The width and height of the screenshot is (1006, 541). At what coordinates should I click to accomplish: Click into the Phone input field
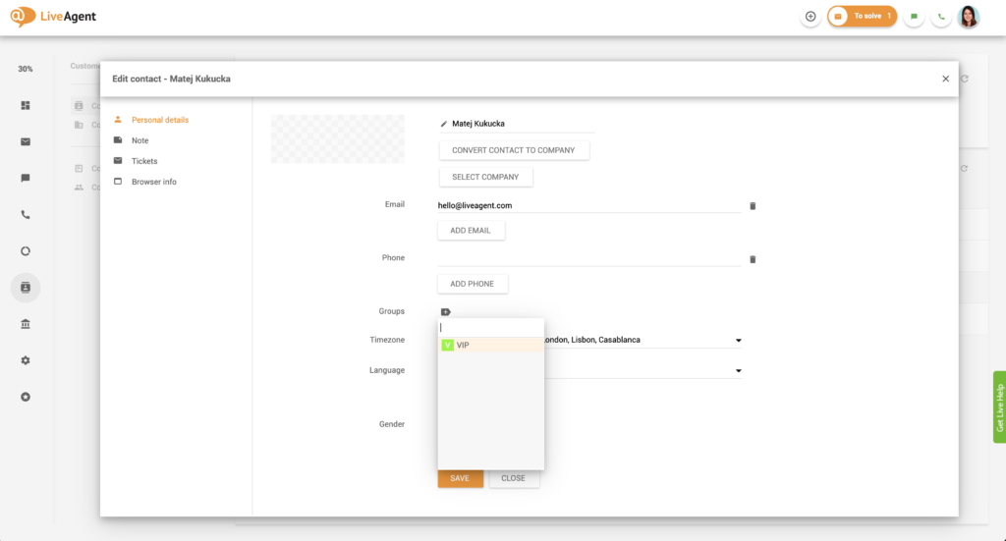pyautogui.click(x=588, y=258)
